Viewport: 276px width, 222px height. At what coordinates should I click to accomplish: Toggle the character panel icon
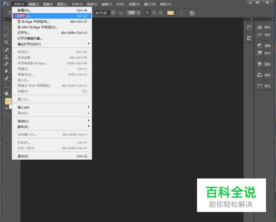(x=192, y=13)
